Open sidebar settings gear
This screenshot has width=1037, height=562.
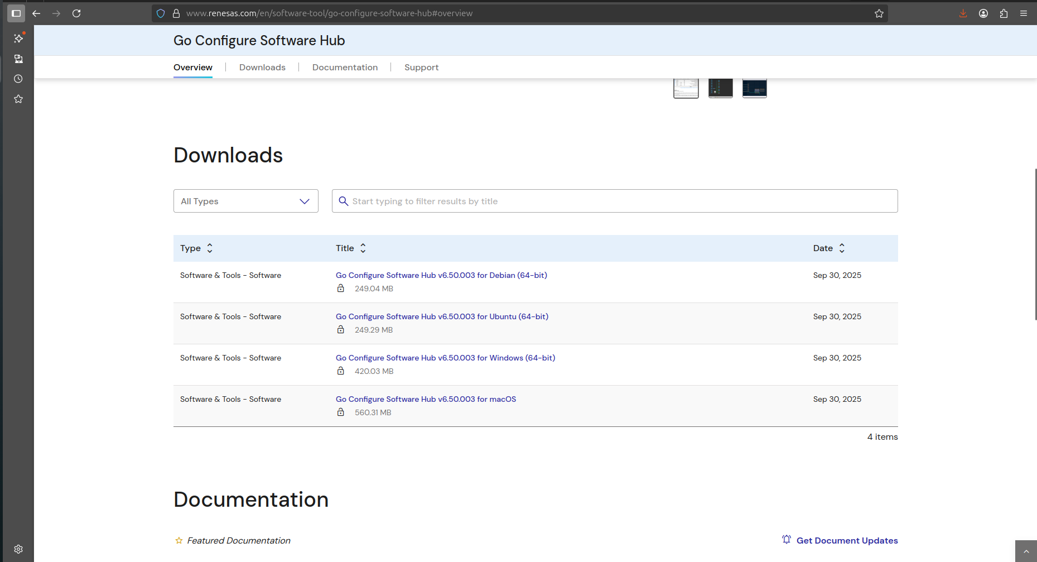[x=18, y=549]
